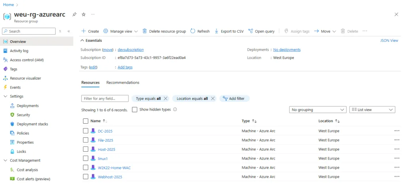Close the resource group blade

[396, 15]
